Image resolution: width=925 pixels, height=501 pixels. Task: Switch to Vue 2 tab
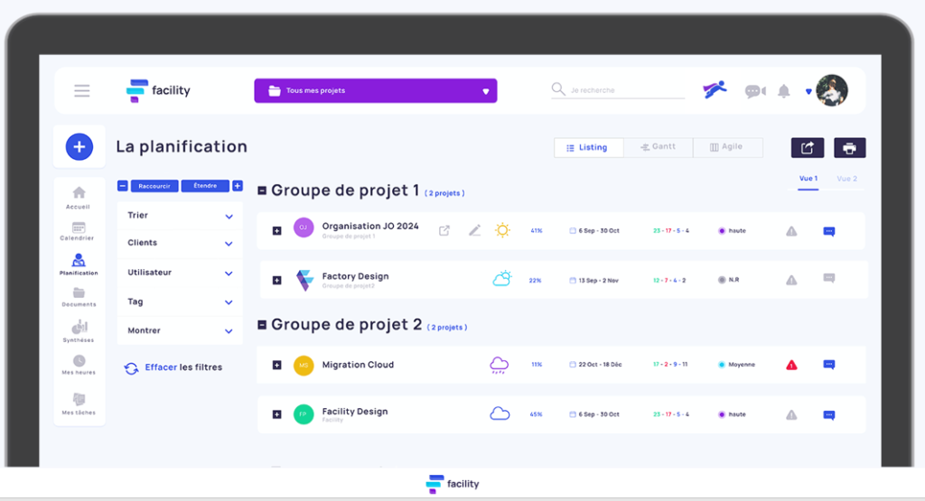(x=846, y=179)
